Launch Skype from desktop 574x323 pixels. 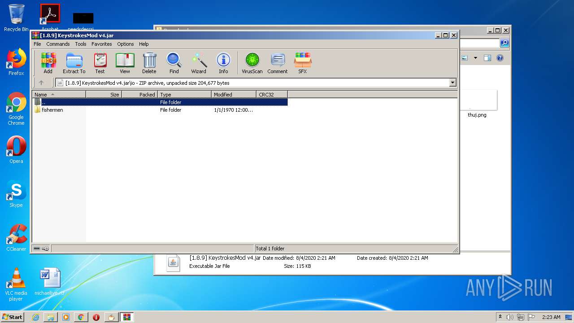[x=16, y=194]
